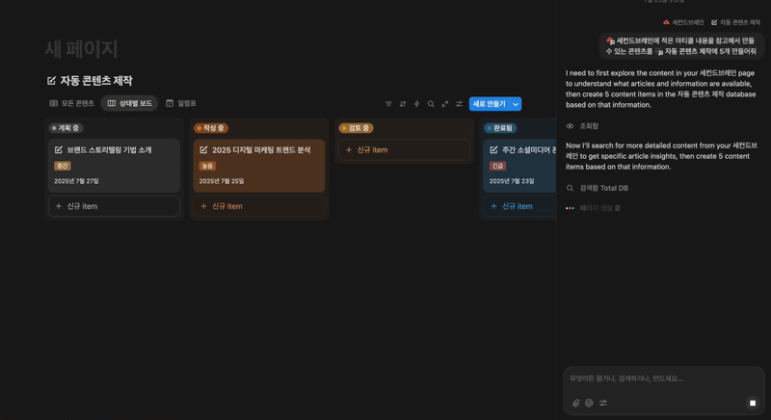Viewport: 771px width, 420px height.
Task: Click the edit icon on 2025 디지털 마케팅 card
Action: (203, 150)
